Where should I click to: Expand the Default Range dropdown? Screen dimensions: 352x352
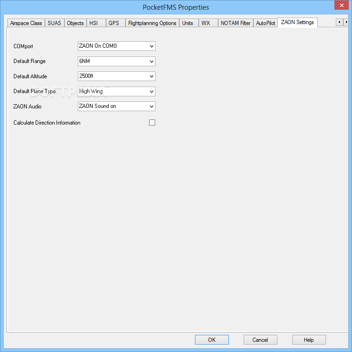point(117,61)
